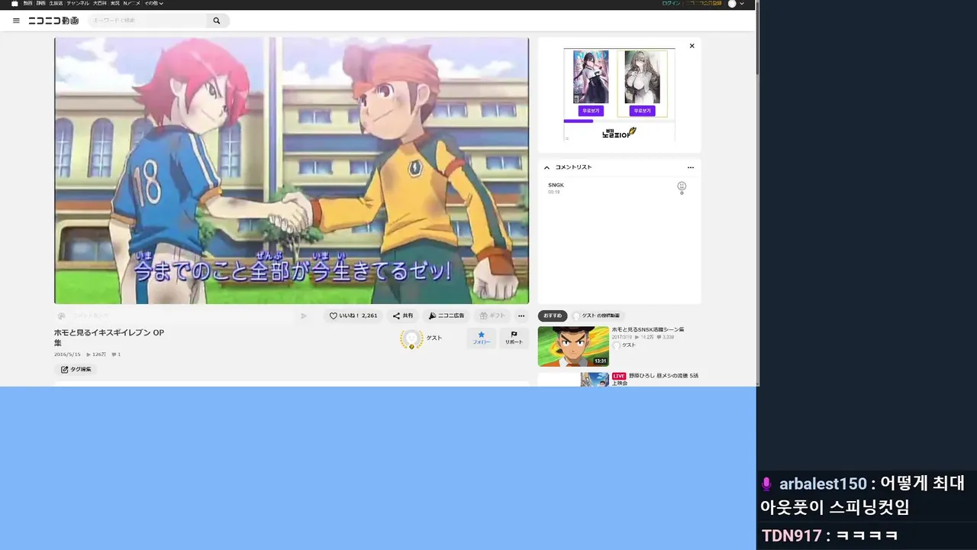Click the right purple button in the ad

pyautogui.click(x=642, y=111)
